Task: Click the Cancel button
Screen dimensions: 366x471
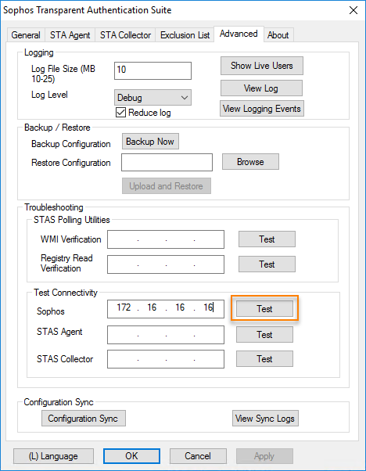Action: (x=198, y=456)
